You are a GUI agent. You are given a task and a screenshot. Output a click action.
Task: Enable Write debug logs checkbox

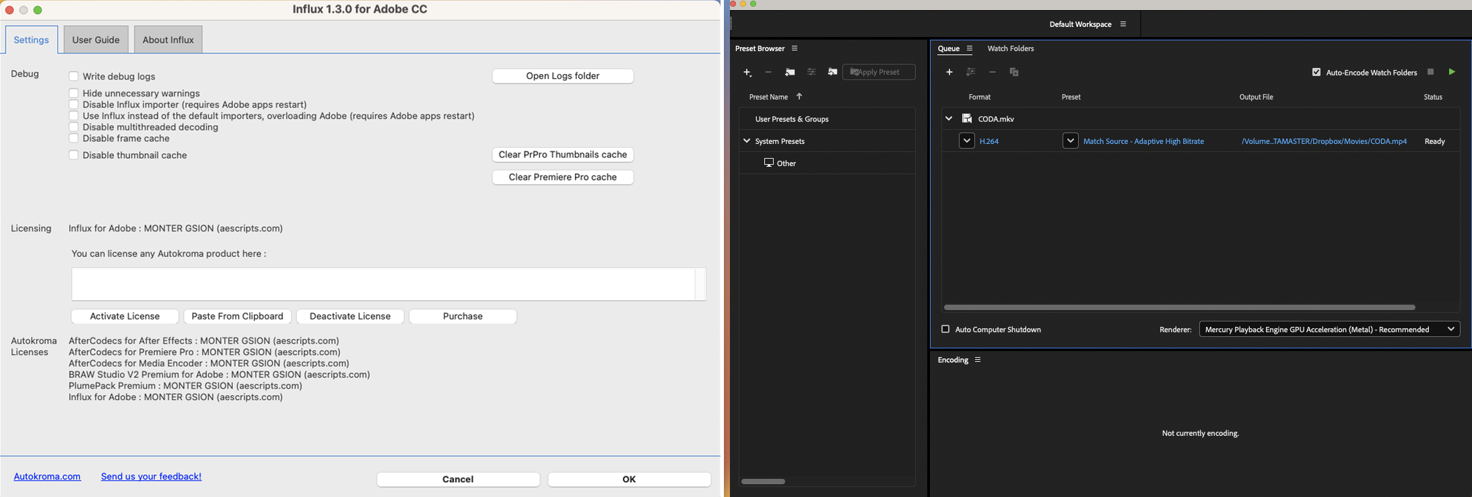[x=73, y=76]
